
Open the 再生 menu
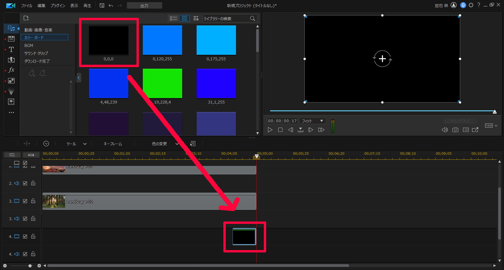87,6
